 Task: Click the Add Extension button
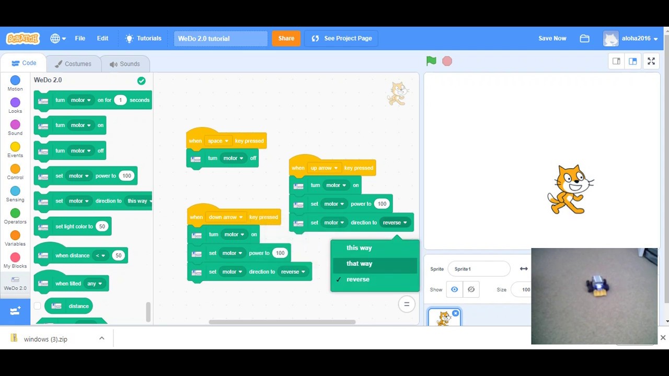15,311
